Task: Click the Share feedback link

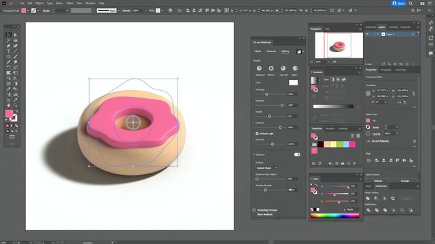Action: click(264, 214)
